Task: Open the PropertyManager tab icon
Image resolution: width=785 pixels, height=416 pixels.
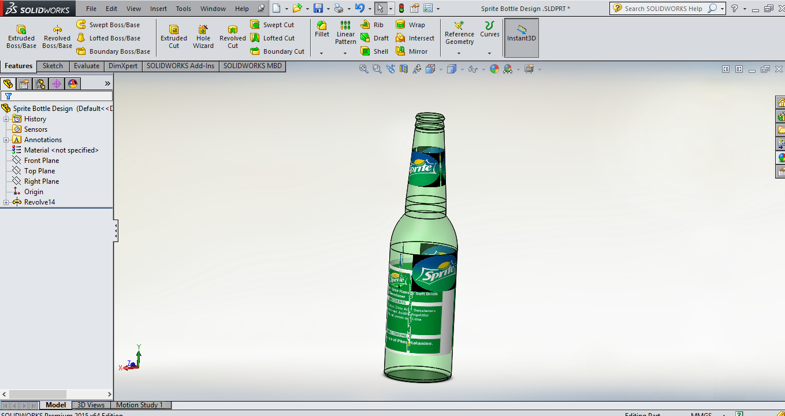Action: [x=24, y=84]
